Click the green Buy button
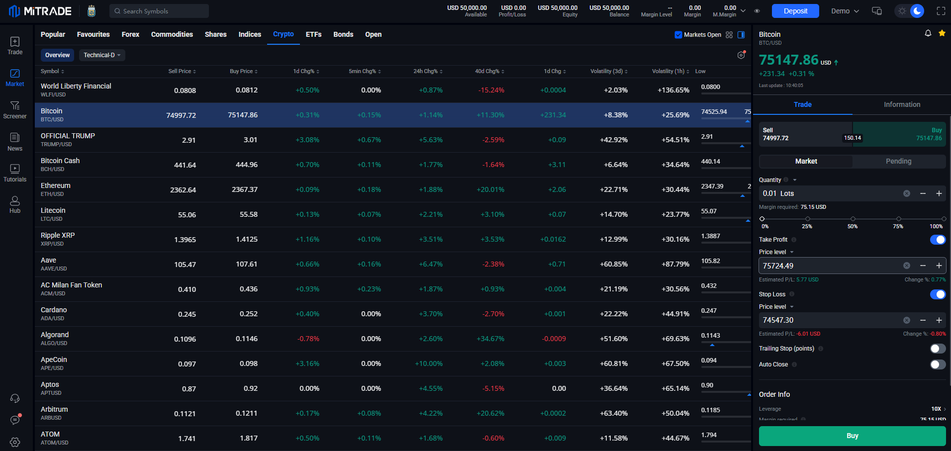 (x=852, y=436)
